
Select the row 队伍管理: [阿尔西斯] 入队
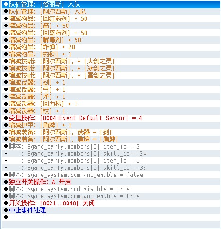(111, 11)
